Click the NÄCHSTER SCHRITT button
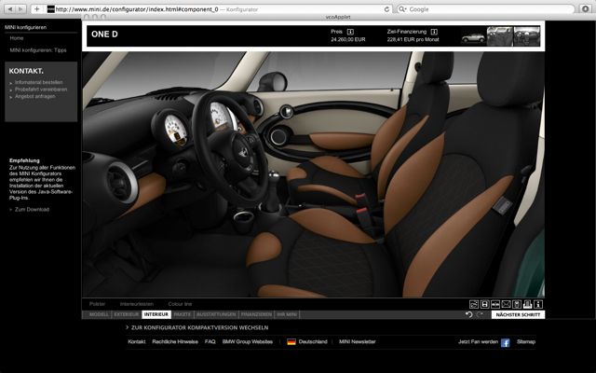Image resolution: width=596 pixels, height=373 pixels. tap(518, 315)
